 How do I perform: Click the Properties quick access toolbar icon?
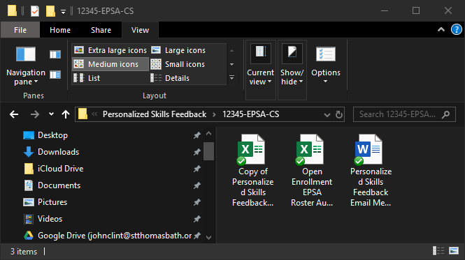point(35,11)
